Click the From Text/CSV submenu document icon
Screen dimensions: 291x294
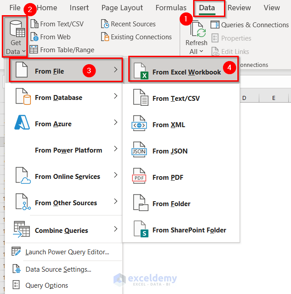pyautogui.click(x=141, y=97)
